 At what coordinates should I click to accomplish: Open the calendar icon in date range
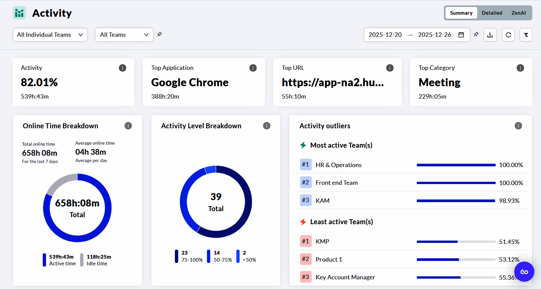click(x=461, y=35)
